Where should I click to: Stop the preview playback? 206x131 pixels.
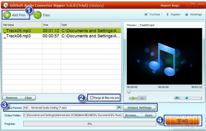point(142,98)
